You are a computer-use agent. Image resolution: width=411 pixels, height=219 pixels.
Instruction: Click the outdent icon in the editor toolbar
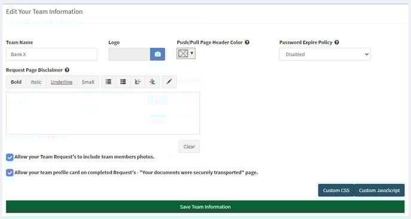point(137,82)
